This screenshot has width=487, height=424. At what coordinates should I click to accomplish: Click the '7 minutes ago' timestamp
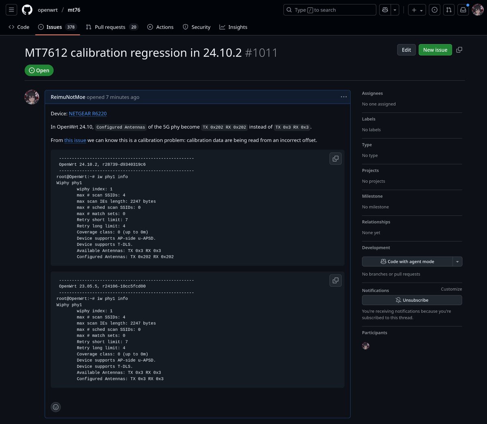pyautogui.click(x=123, y=97)
